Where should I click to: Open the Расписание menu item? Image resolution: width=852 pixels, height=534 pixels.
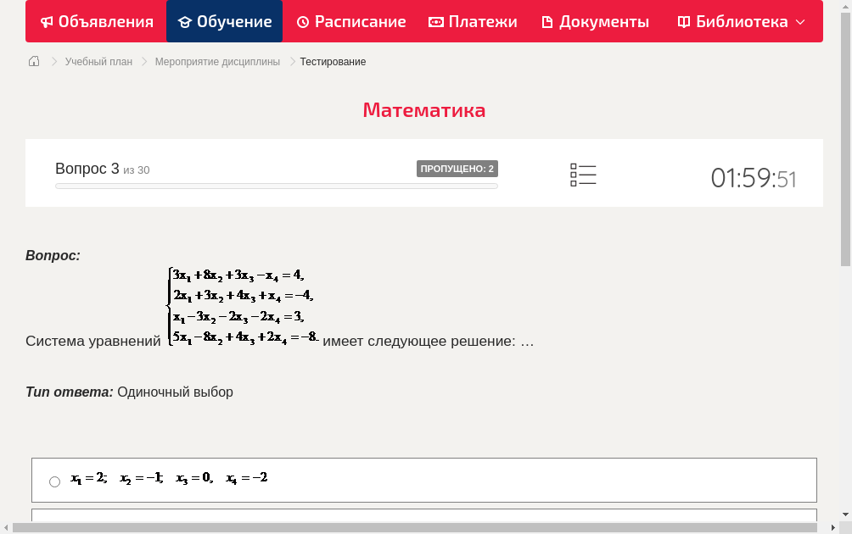coord(350,21)
